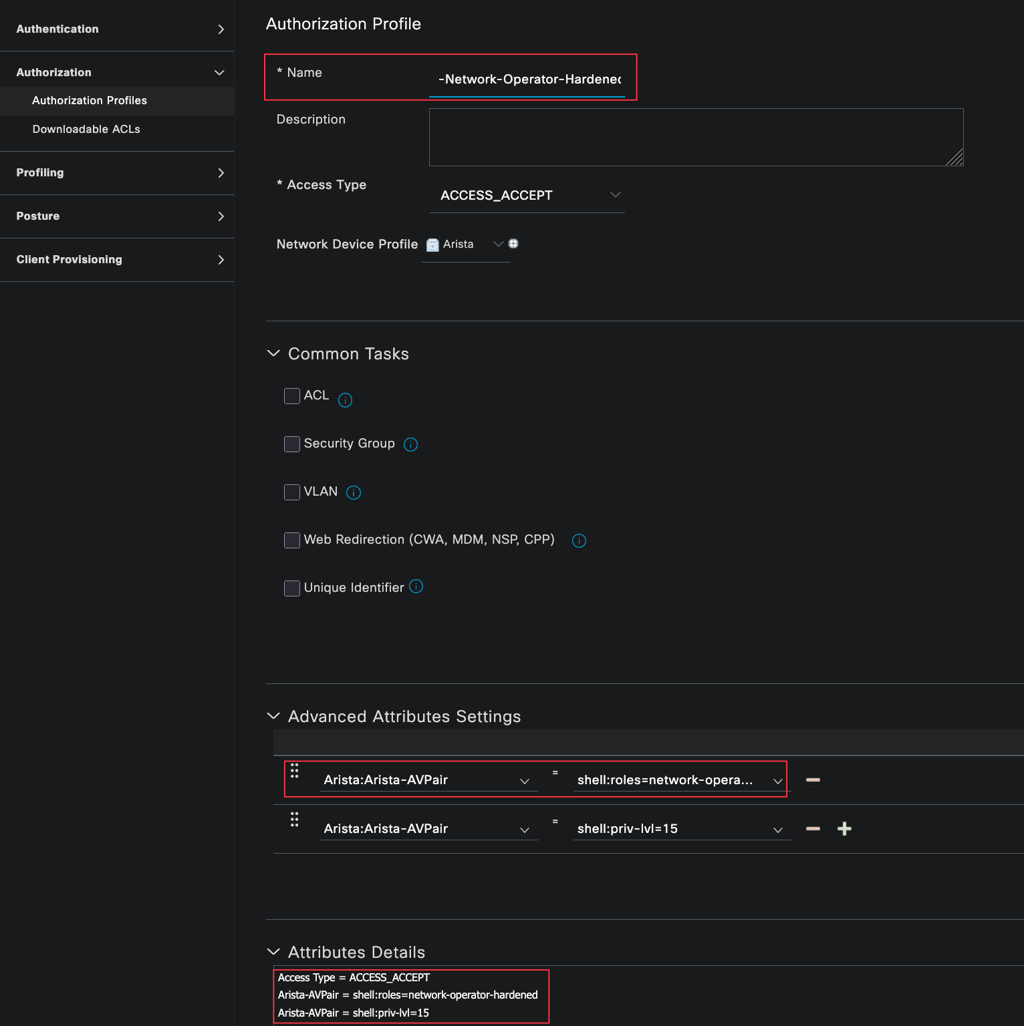Click the globe icon beside Network Device Profile
Image resolution: width=1024 pixels, height=1026 pixels.
pyautogui.click(x=513, y=244)
